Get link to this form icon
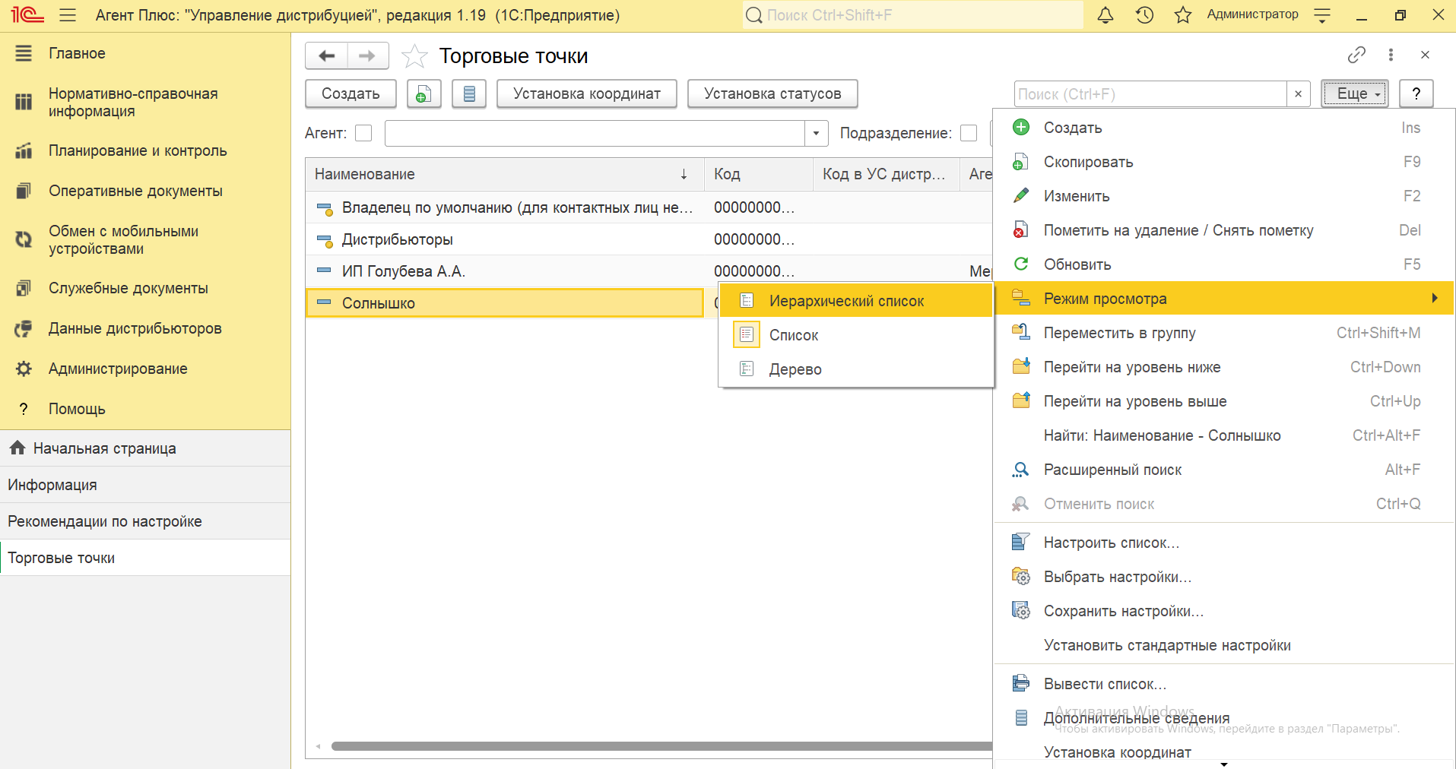The width and height of the screenshot is (1456, 769). 1356,55
